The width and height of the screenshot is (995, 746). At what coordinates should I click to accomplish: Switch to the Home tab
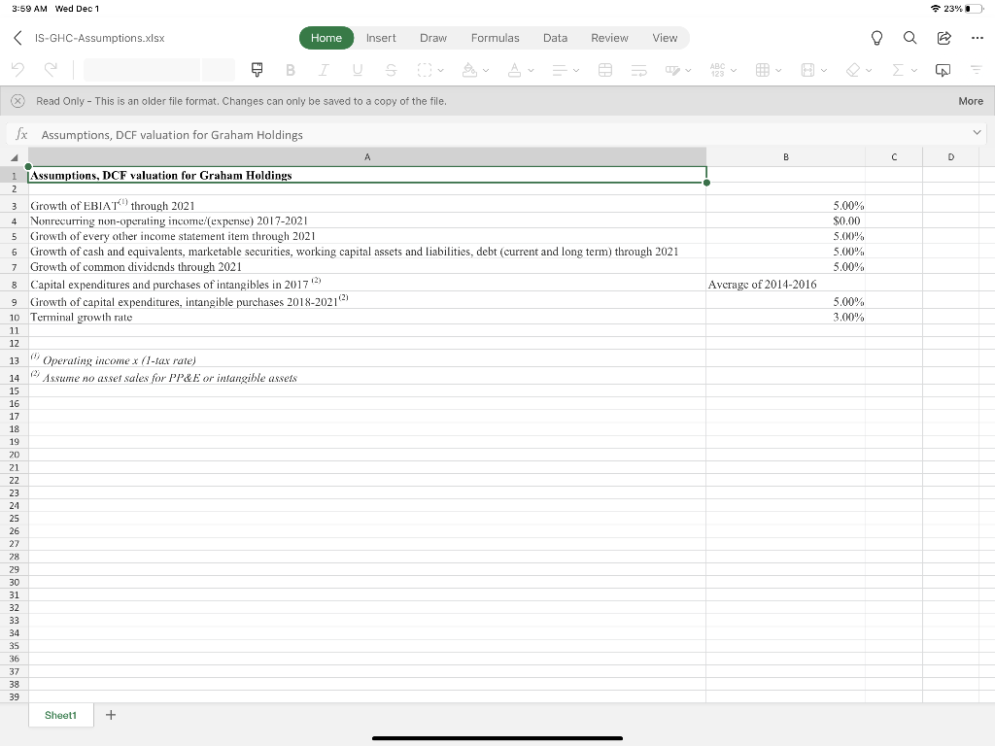(x=326, y=38)
